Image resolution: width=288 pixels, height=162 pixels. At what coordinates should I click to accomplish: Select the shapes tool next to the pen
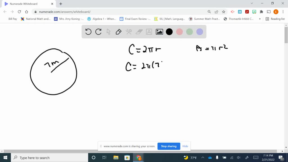129,32
